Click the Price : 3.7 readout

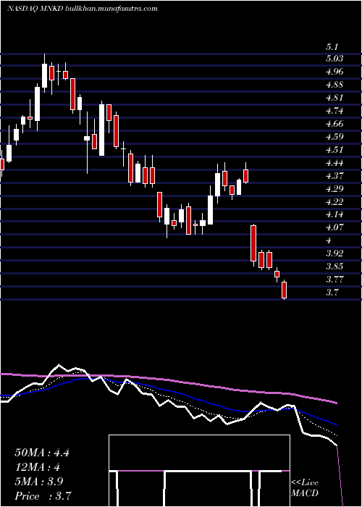tap(43, 496)
